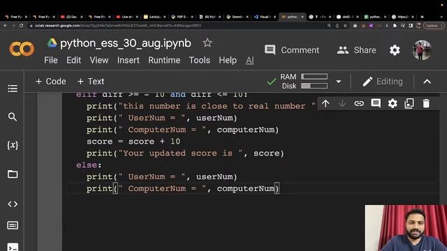Viewport: 447px width, 251px height.
Task: Switch to the PEP 8 browser tab
Action: [182, 17]
